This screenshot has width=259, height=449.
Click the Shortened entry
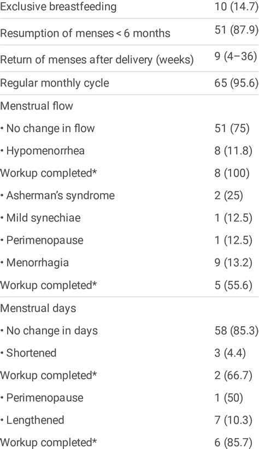[x=28, y=353]
